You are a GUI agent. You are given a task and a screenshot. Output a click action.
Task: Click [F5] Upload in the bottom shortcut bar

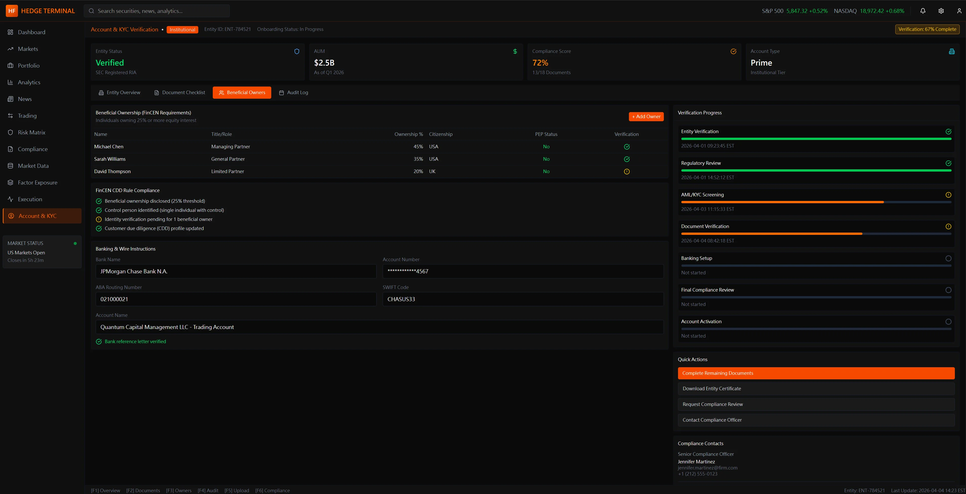237,490
